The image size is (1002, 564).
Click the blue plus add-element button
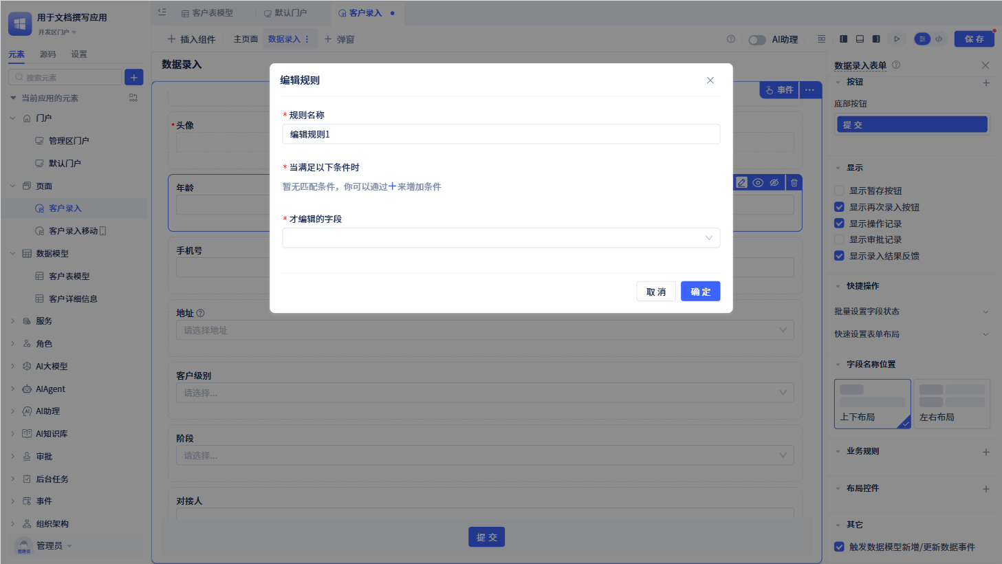click(134, 77)
